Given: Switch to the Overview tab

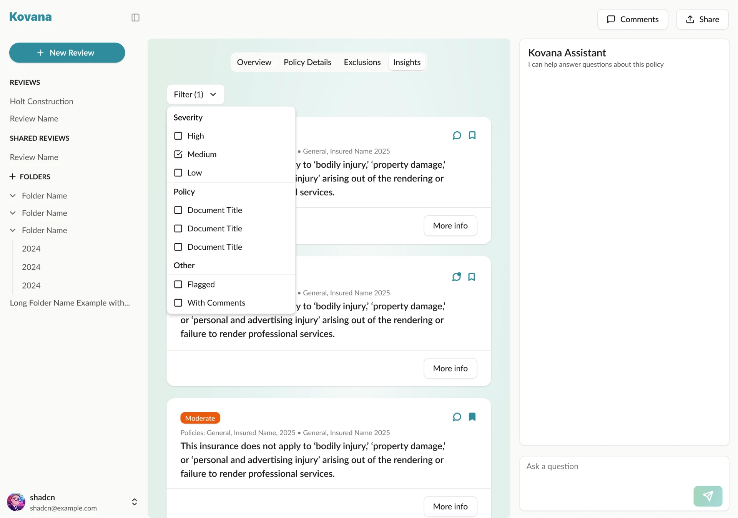Looking at the screenshot, I should tap(254, 62).
